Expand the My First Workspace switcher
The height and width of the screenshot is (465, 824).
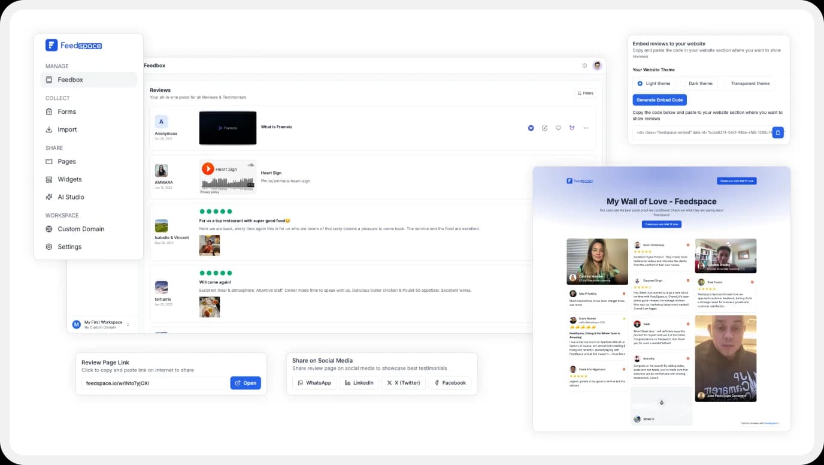(128, 324)
